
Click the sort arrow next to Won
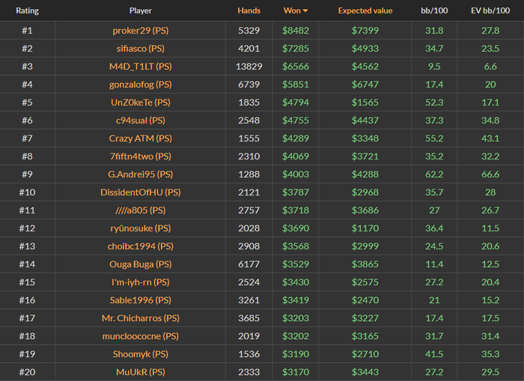[x=305, y=11]
